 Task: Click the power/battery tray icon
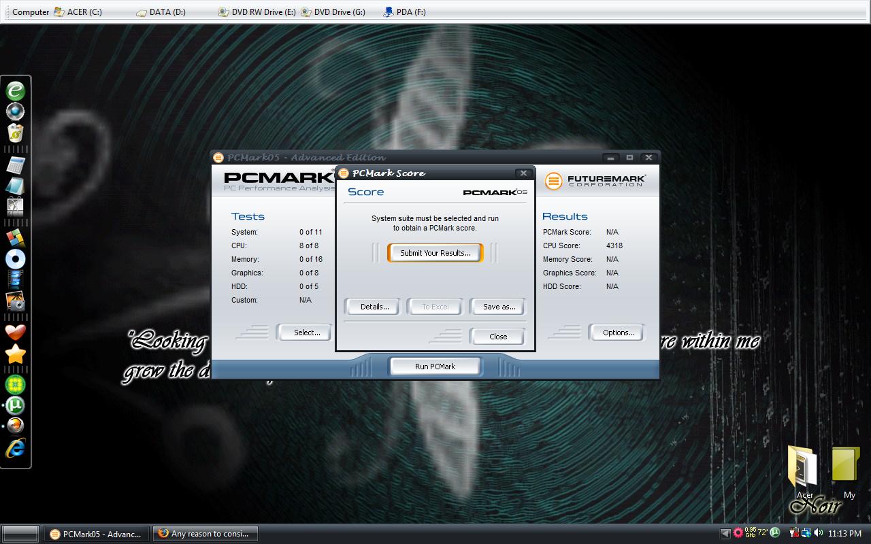(x=794, y=533)
